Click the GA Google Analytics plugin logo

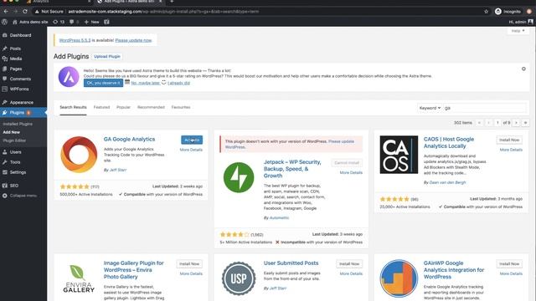79,155
